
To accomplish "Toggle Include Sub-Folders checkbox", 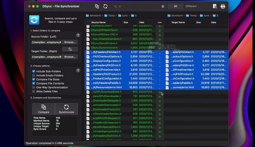I will coord(34,71).
